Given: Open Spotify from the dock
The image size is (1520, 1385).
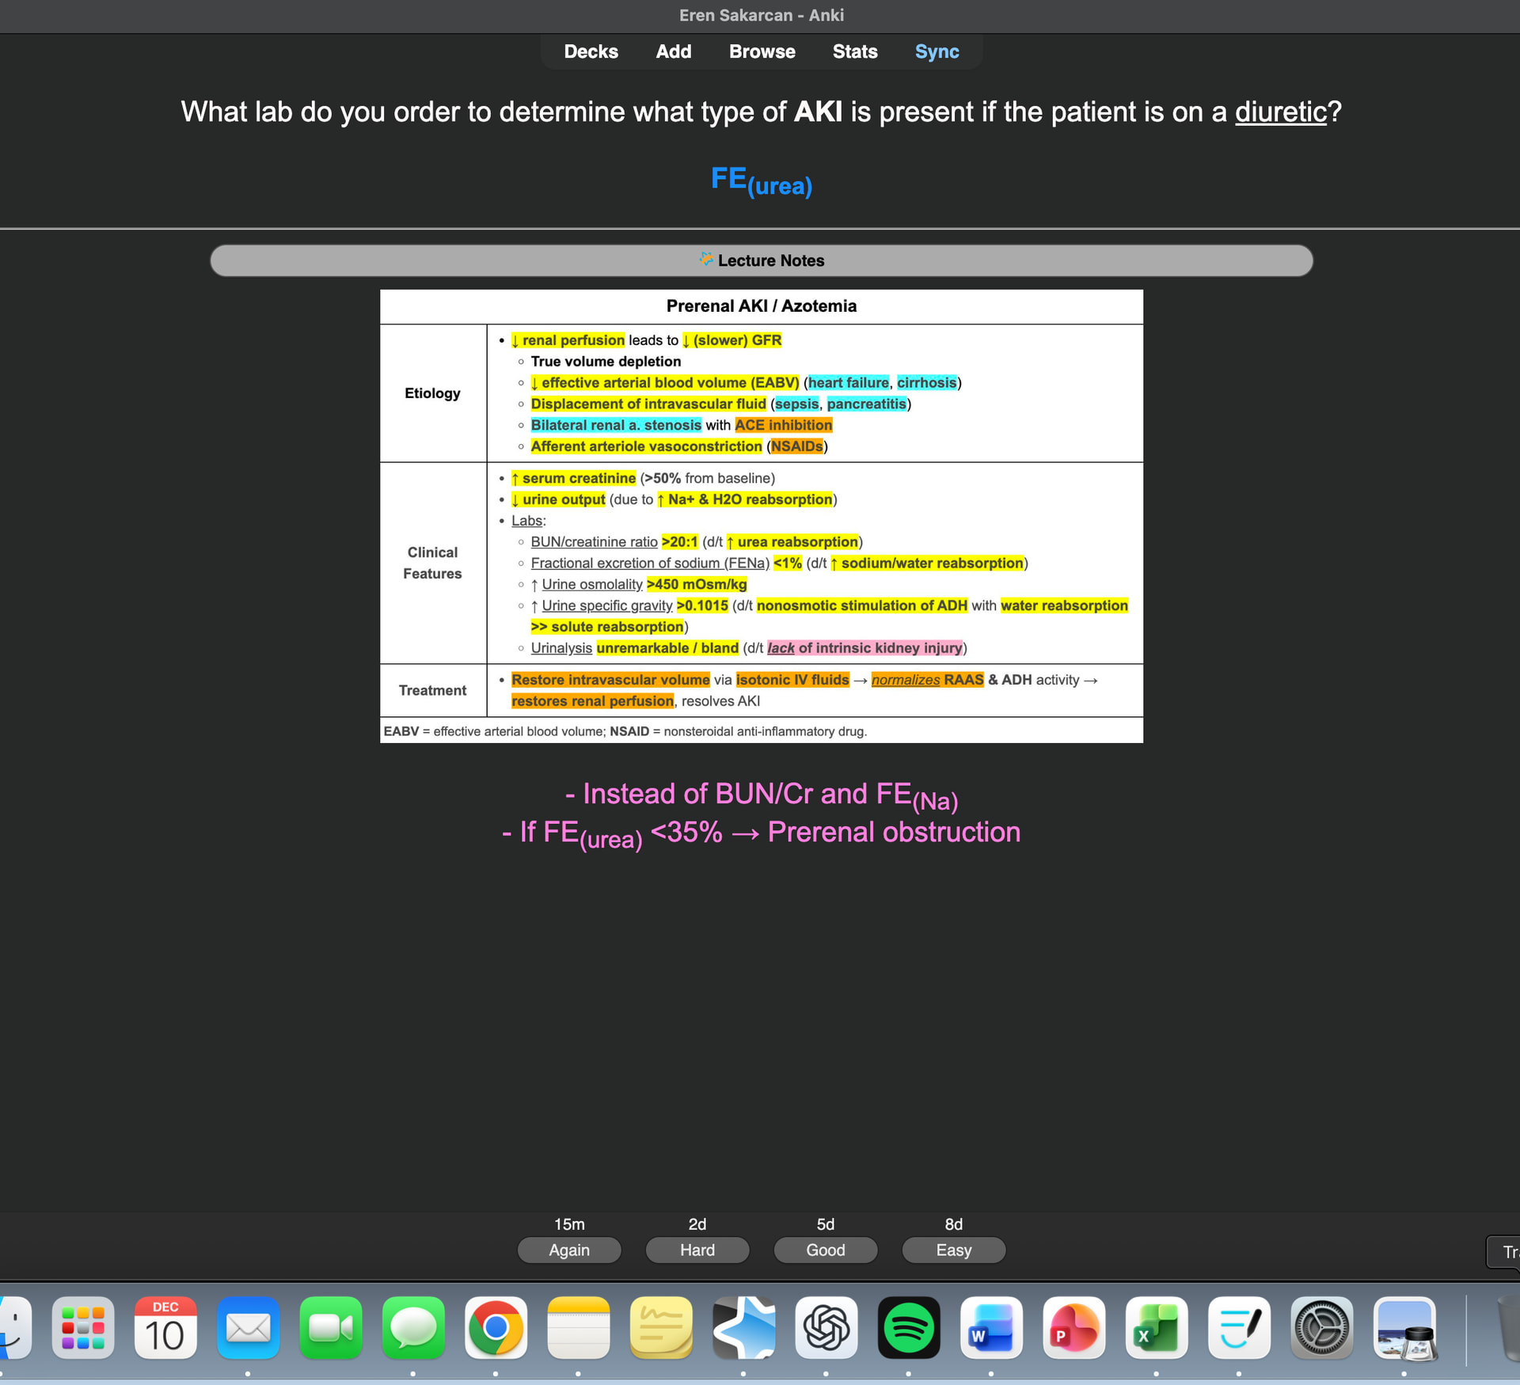Looking at the screenshot, I should click(909, 1329).
